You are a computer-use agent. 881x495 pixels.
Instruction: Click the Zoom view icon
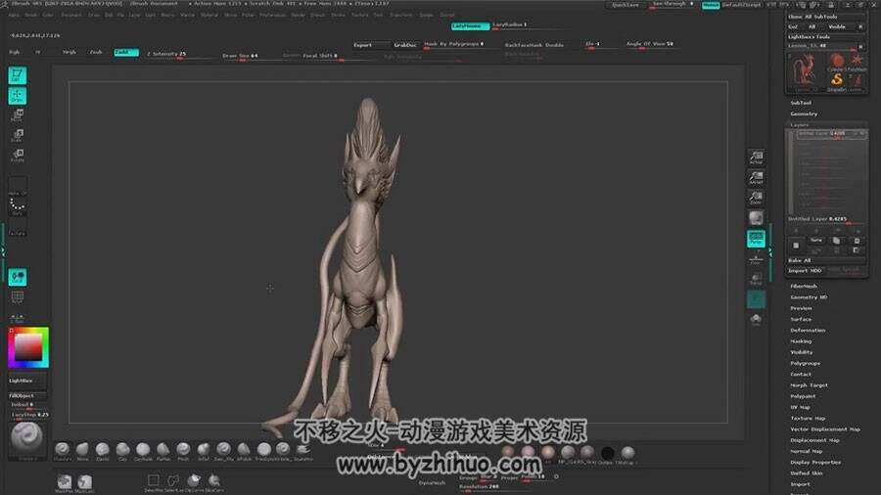coord(757,199)
